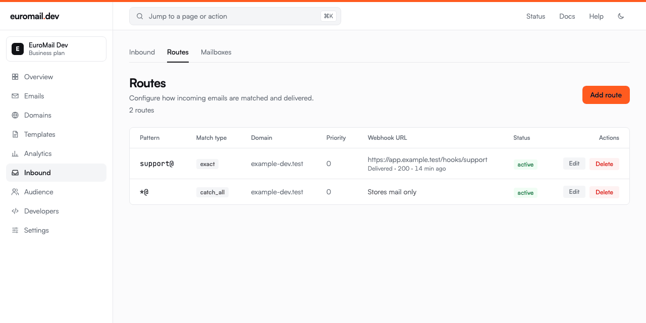Select Inbound in the sidebar menu
The width and height of the screenshot is (646, 323).
click(56, 173)
